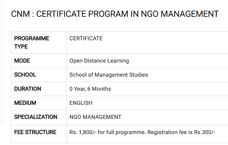Click the CNM abbreviation in the title

(20, 14)
